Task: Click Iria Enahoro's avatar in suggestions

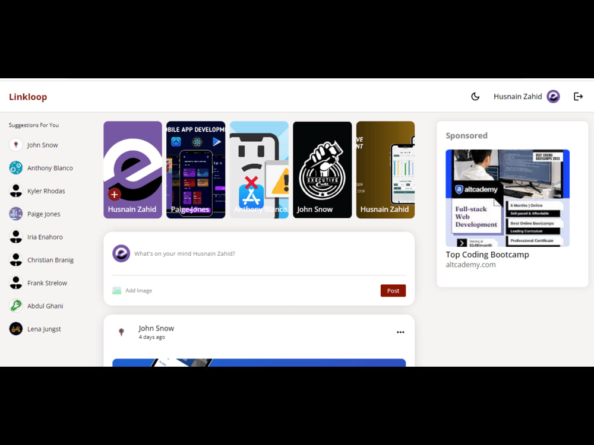Action: point(16,237)
